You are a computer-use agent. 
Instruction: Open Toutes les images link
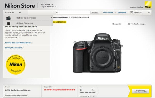tap(138, 24)
